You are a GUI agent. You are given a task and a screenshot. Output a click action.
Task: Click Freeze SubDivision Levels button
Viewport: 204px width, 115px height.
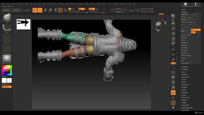pos(189,22)
